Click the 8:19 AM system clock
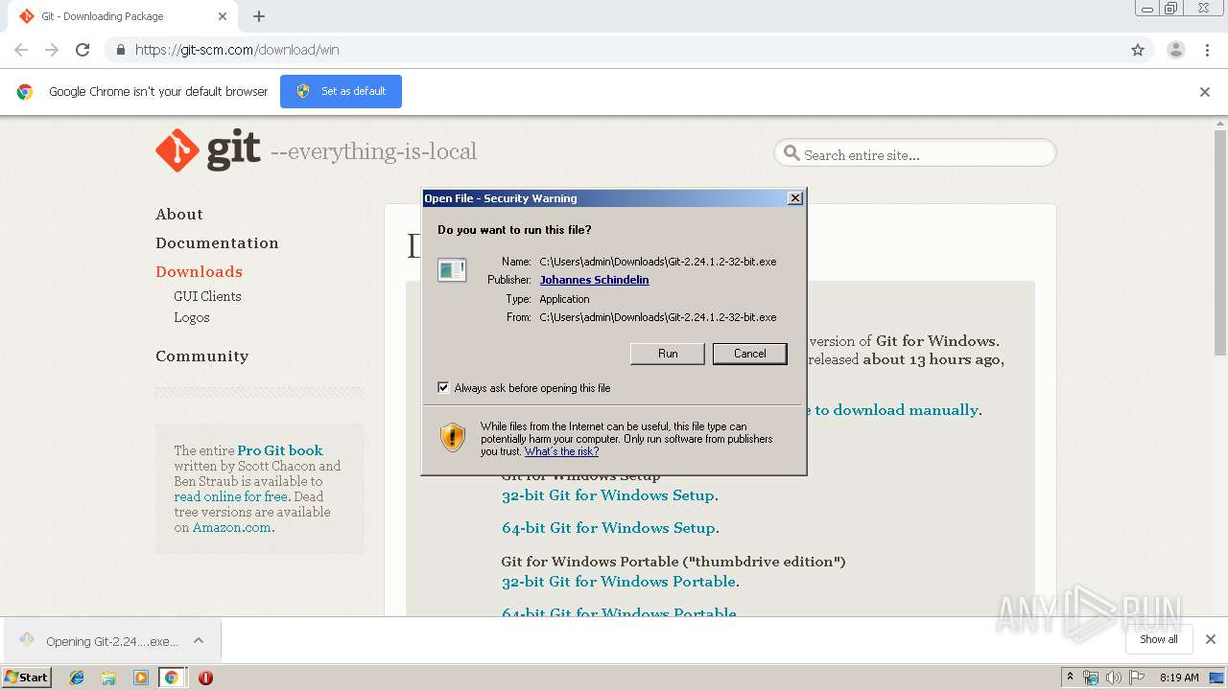 coord(1179,678)
